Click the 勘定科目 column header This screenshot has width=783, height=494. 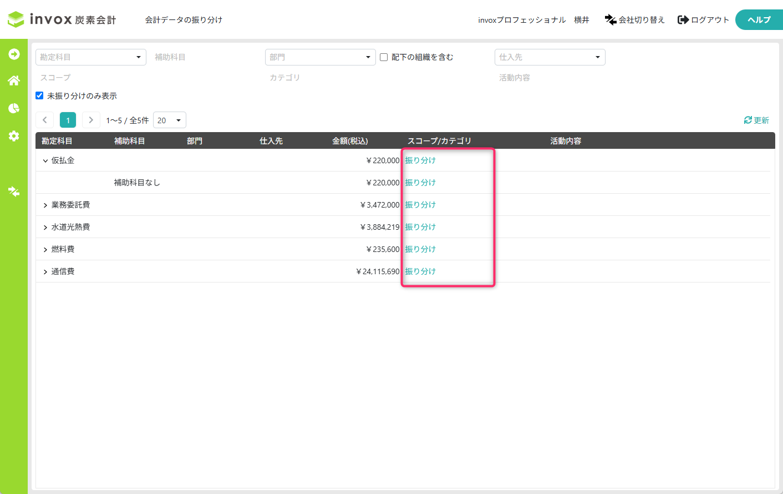tap(57, 141)
